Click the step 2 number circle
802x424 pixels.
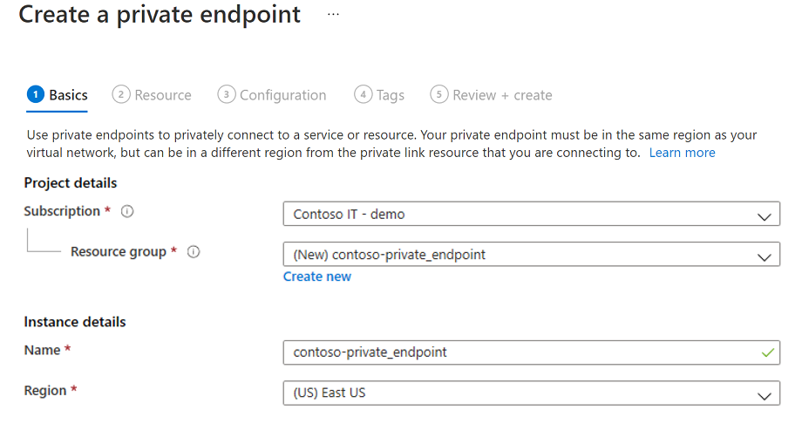tap(121, 95)
